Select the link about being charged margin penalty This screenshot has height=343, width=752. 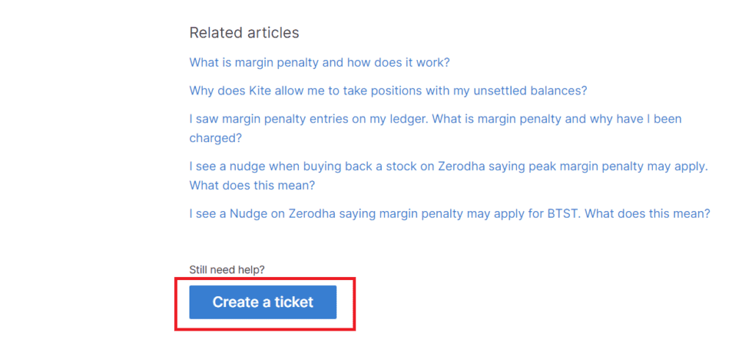pos(435,119)
